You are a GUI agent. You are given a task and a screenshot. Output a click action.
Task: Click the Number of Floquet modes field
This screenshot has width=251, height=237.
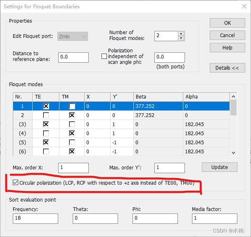(x=166, y=36)
